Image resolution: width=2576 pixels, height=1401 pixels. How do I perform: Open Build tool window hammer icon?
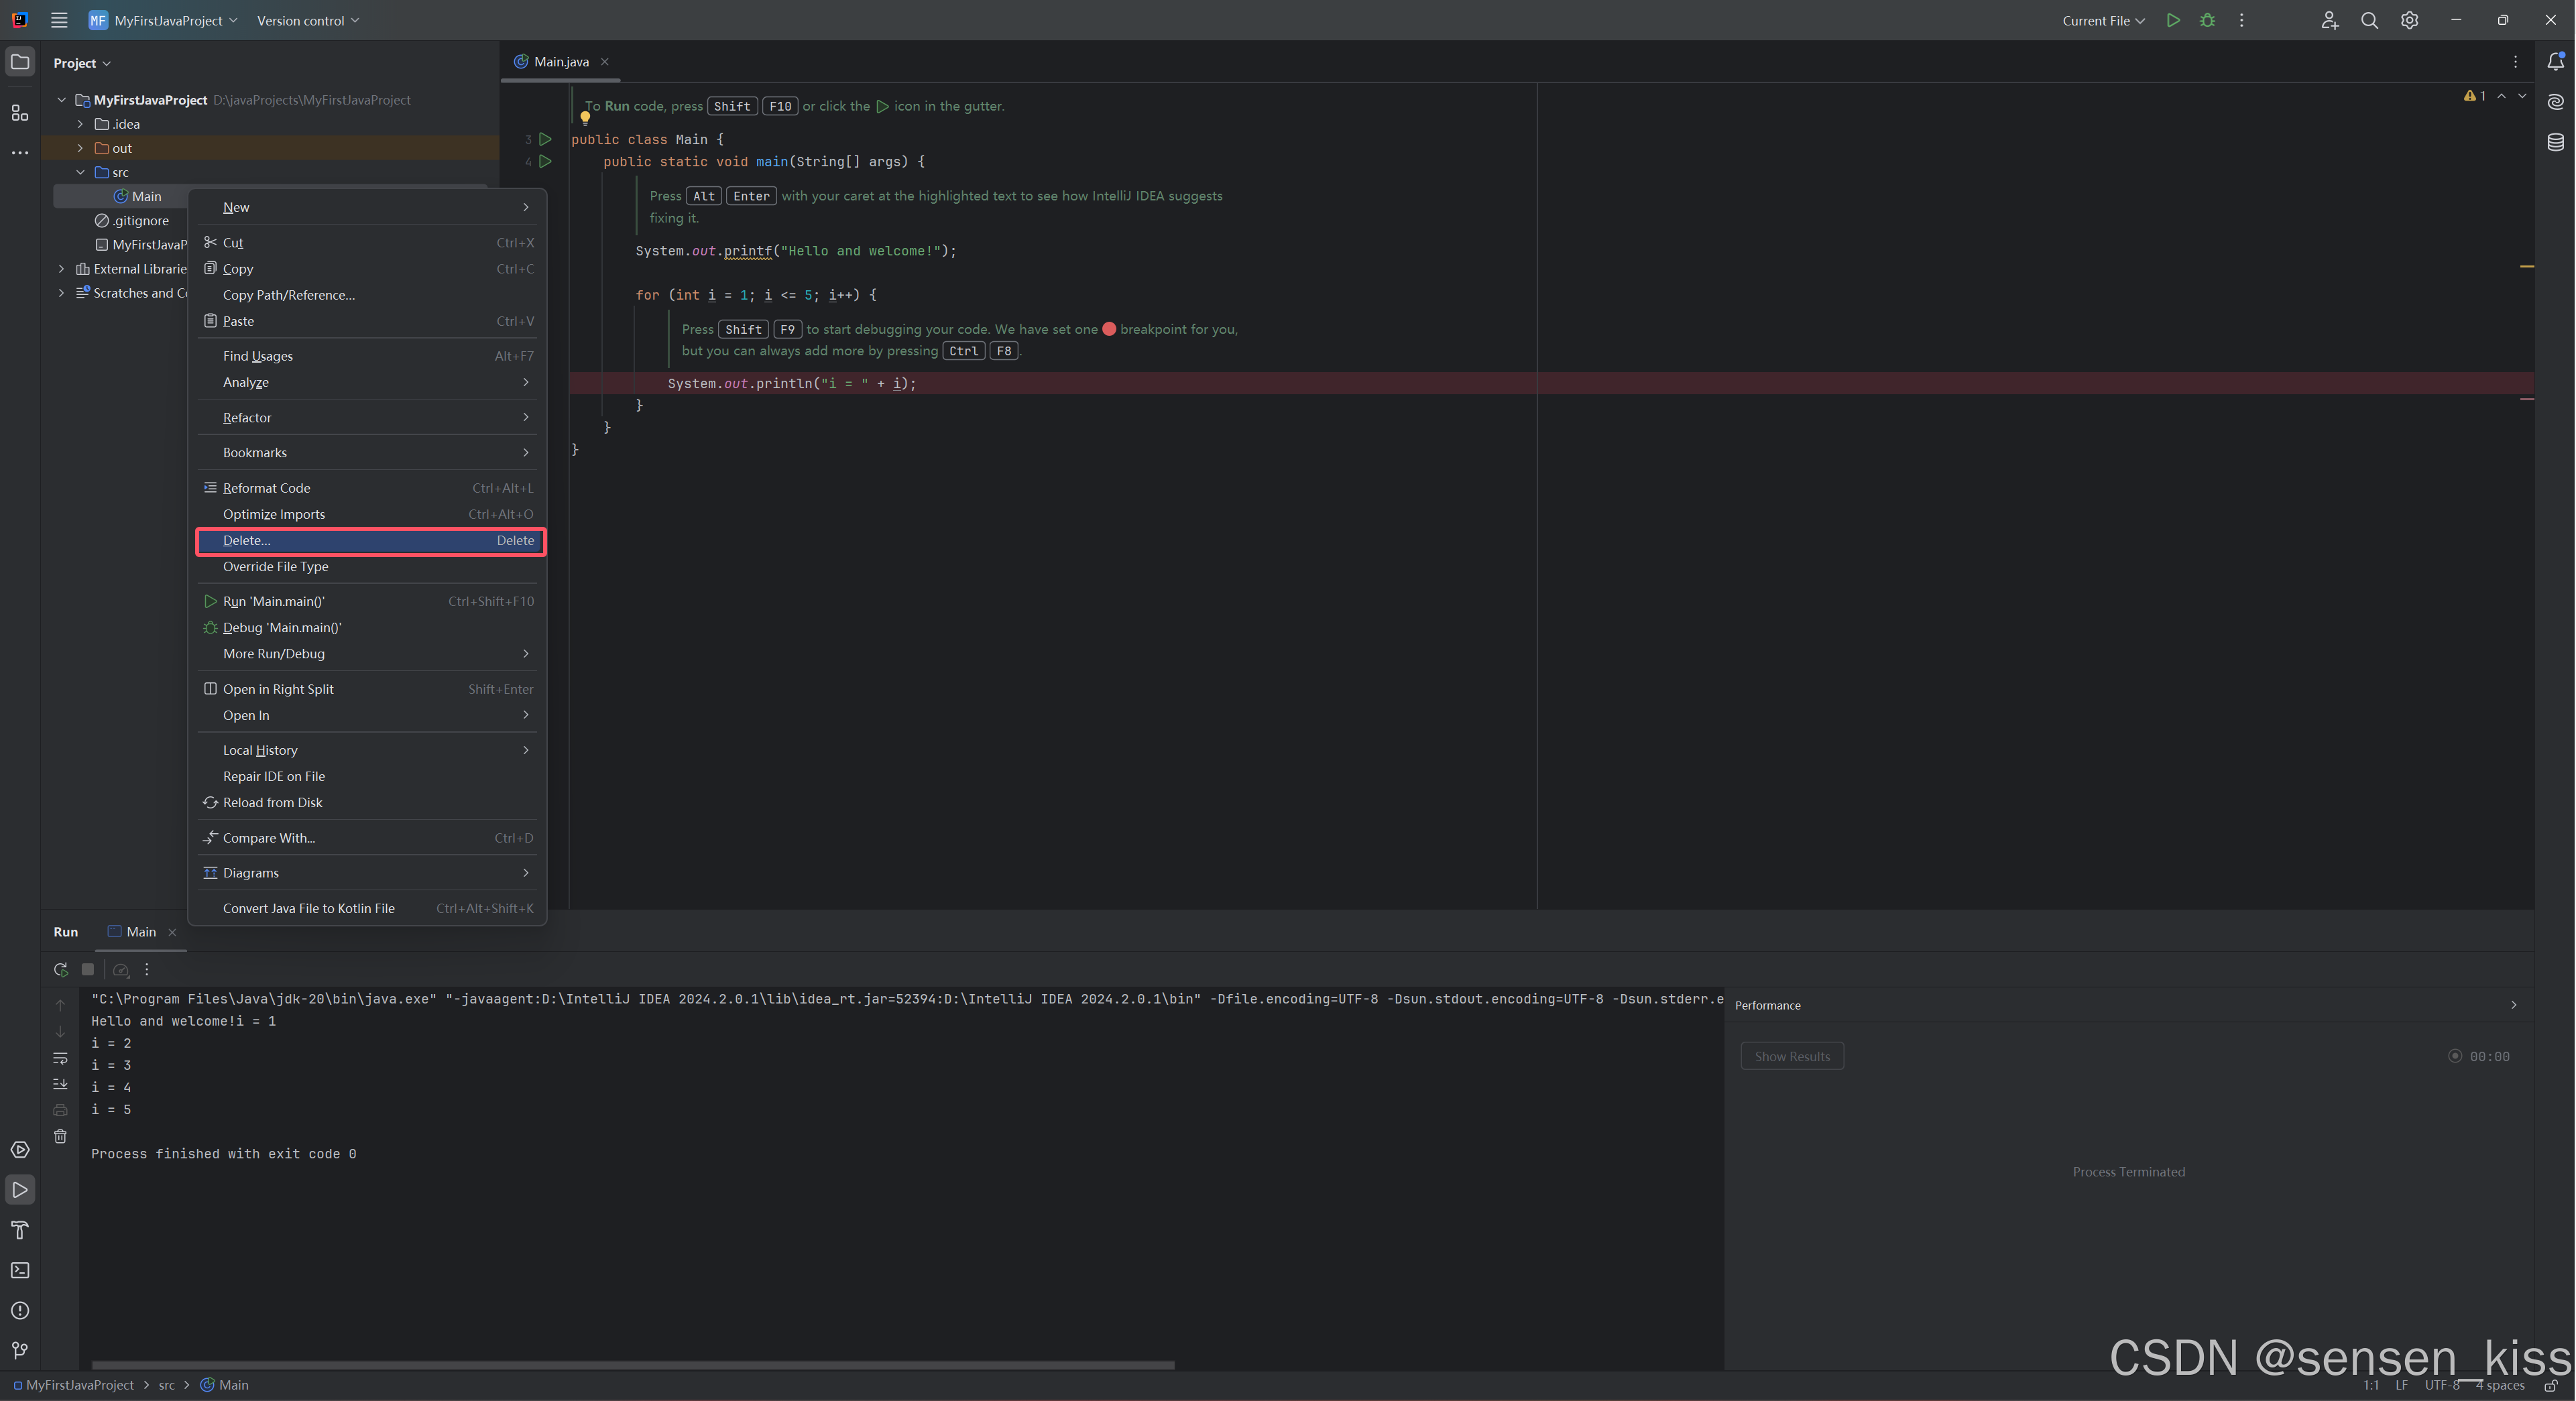coord(20,1230)
